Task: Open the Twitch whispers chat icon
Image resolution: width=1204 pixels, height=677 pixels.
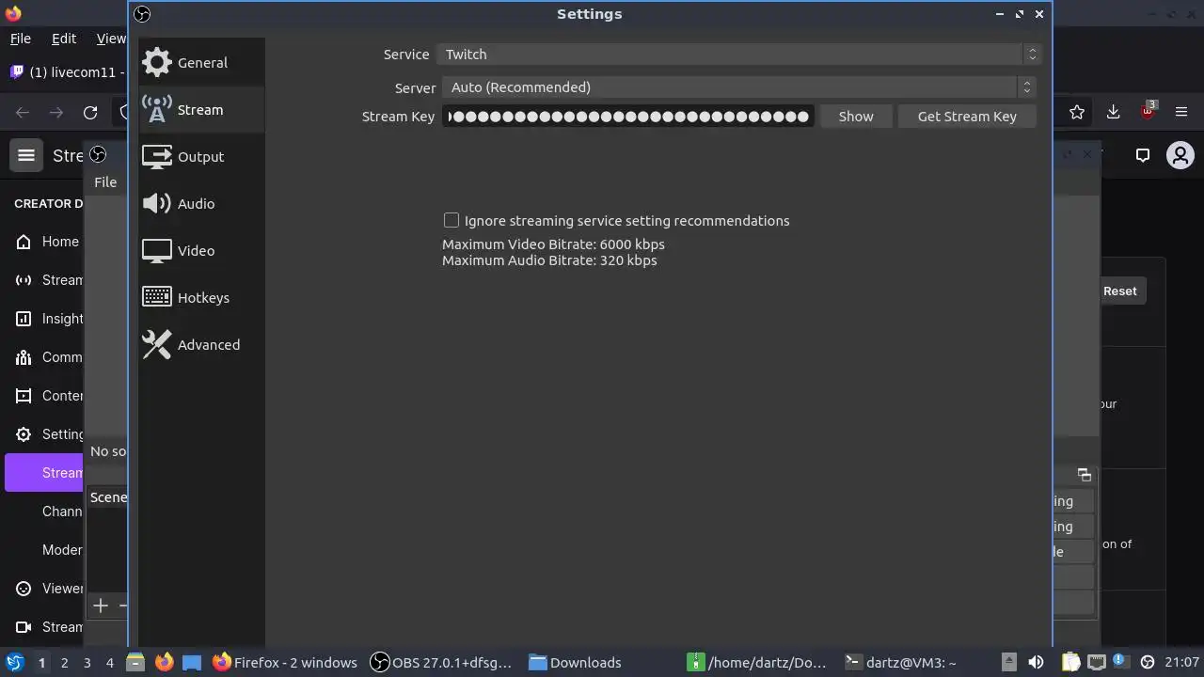Action: click(x=1143, y=155)
